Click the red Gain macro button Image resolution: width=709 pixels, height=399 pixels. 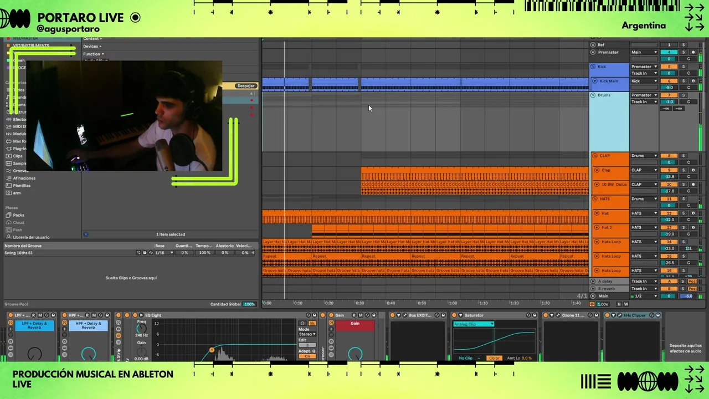click(355, 325)
